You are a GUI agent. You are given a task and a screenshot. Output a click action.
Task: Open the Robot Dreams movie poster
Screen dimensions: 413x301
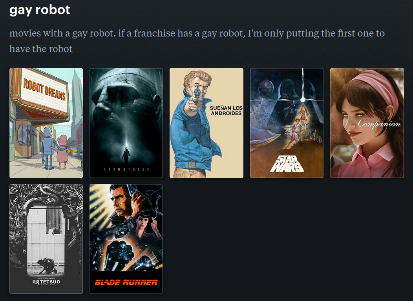click(x=46, y=123)
